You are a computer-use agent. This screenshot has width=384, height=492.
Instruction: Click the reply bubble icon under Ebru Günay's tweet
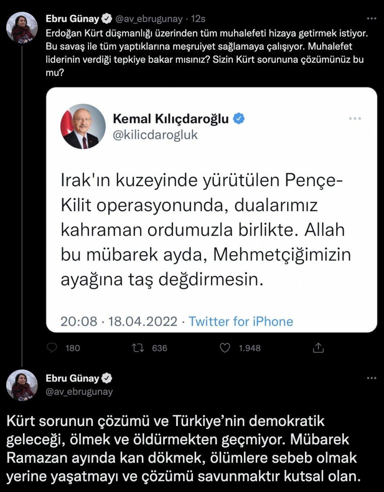pyautogui.click(x=51, y=348)
